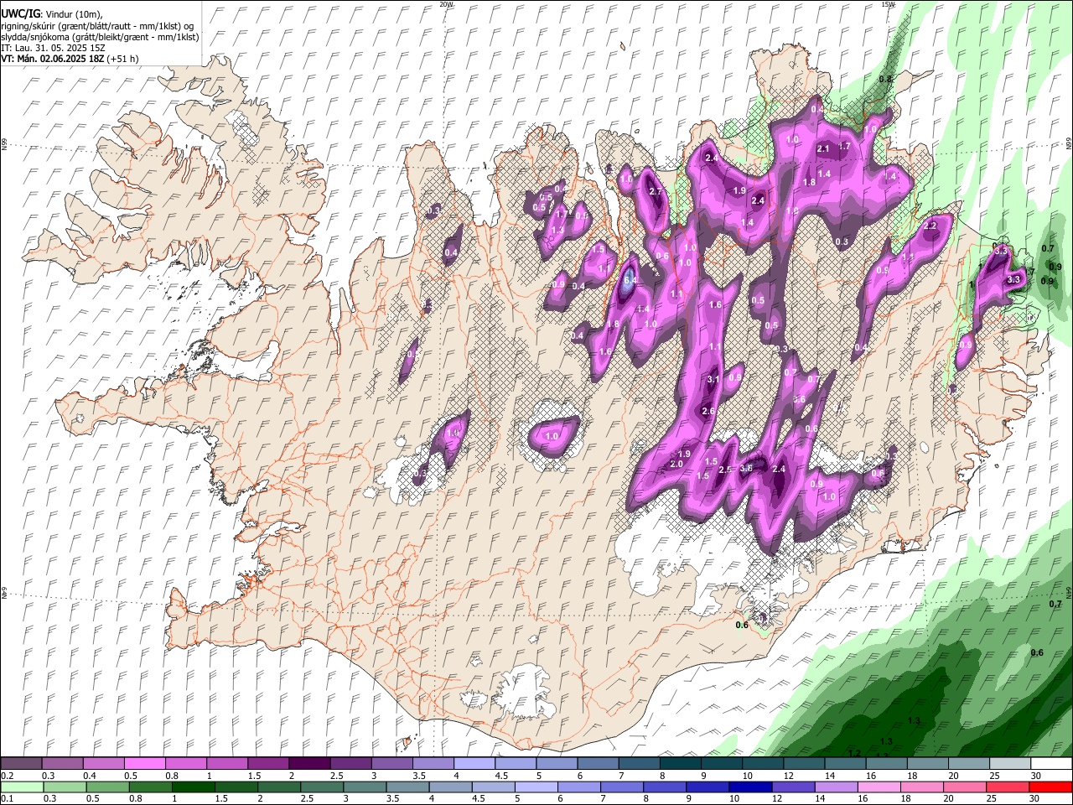Click the 'slydda/snjókoma (grátt/bleikt/grænt - mm/1klst)' line
This screenshot has width=1073, height=805.
100,37
